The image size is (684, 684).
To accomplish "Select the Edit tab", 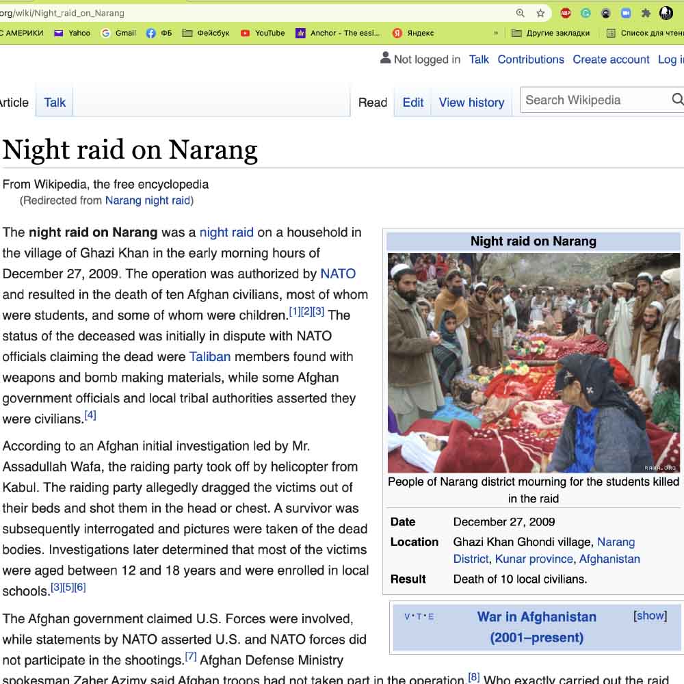I will tap(412, 103).
